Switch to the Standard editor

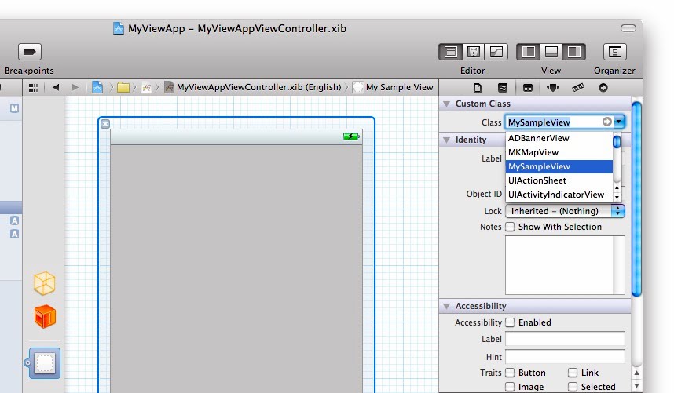(451, 52)
